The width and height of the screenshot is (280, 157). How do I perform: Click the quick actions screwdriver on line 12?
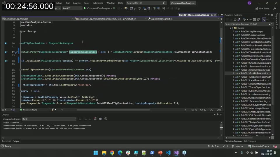[x=16, y=52]
